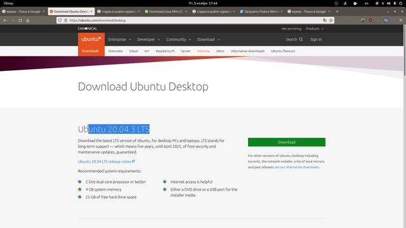Open the blue translate extension icon
This screenshot has width=406, height=228.
pyautogui.click(x=386, y=20)
